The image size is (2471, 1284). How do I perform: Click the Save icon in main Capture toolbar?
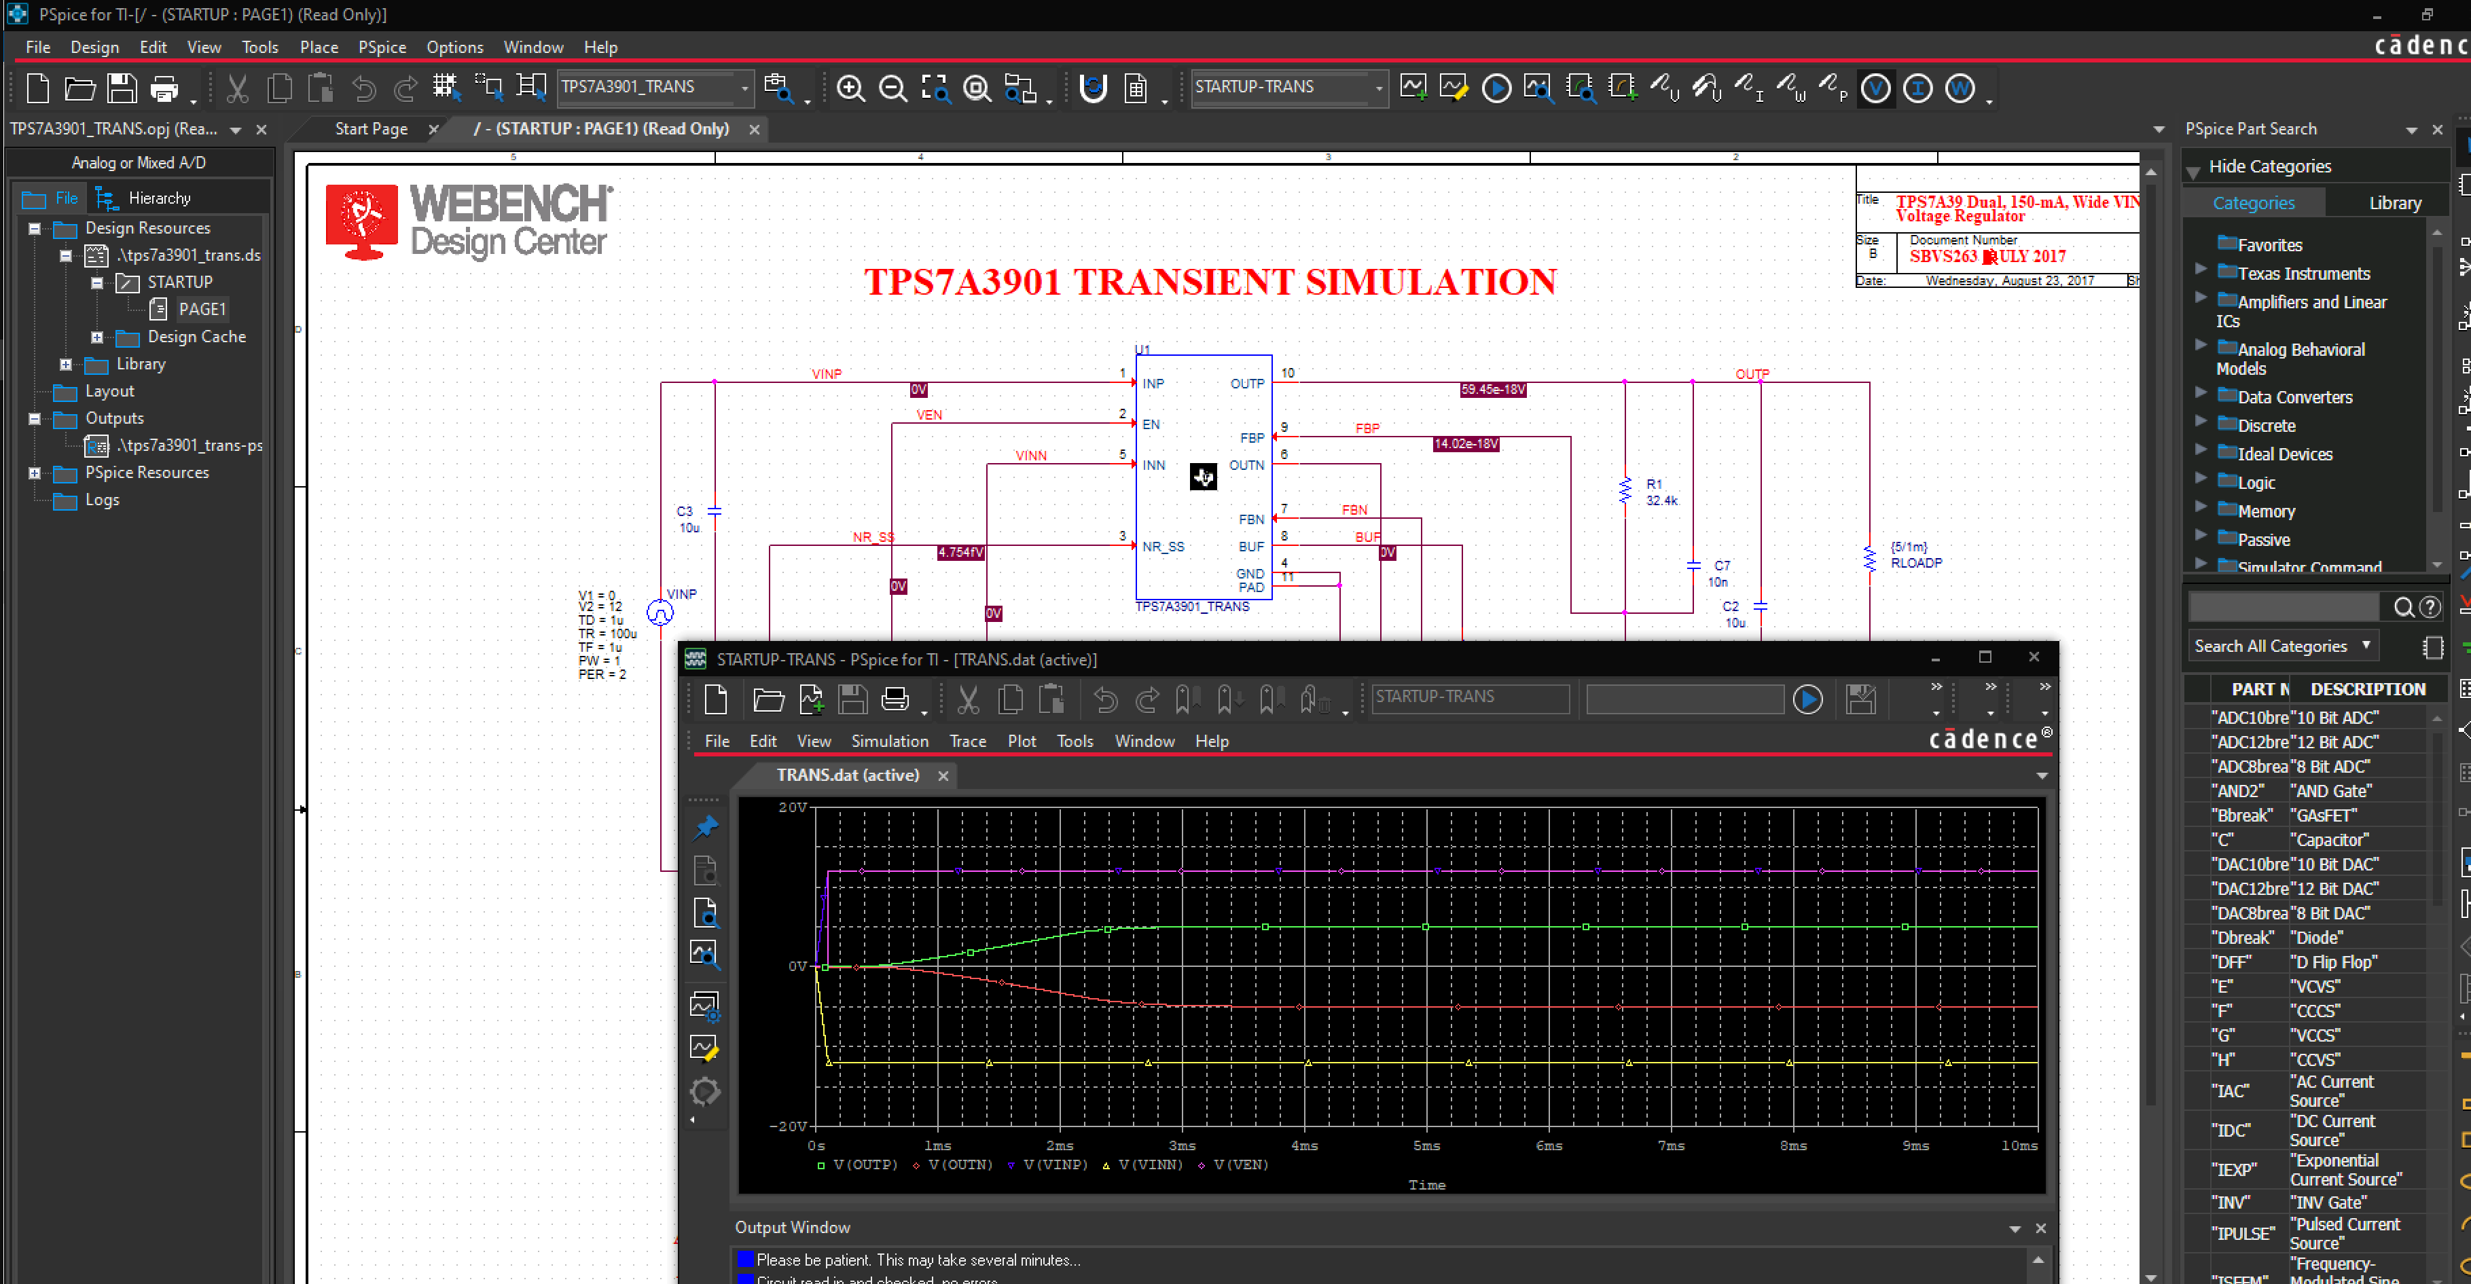(122, 88)
